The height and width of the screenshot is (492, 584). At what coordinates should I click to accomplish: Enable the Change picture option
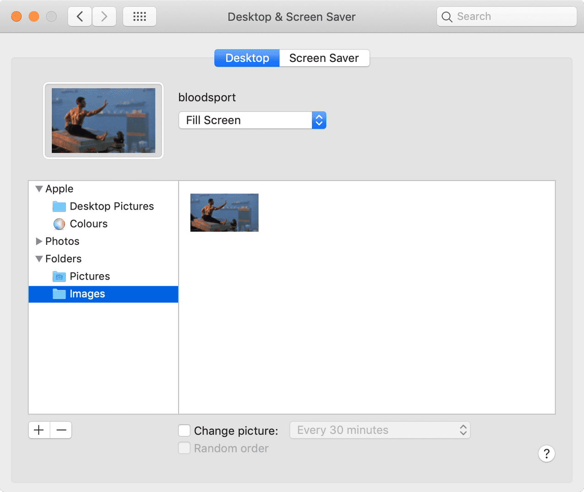point(184,430)
